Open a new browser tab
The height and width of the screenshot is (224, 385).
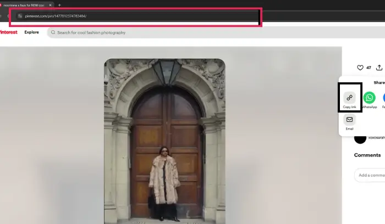(x=59, y=5)
